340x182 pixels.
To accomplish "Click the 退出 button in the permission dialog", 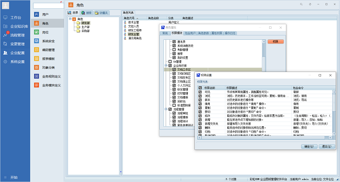I will tap(327, 147).
